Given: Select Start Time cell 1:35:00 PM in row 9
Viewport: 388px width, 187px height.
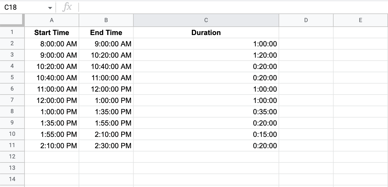Looking at the screenshot, I should tap(52, 123).
